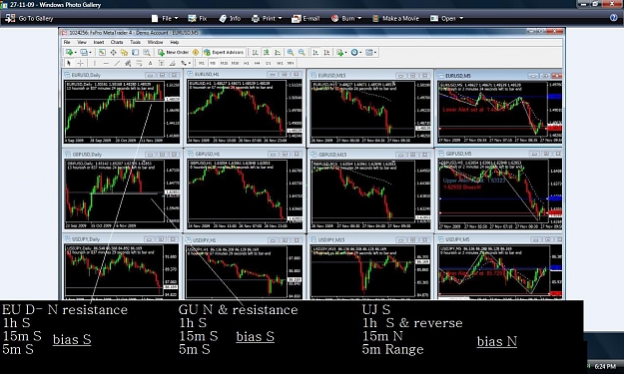The height and width of the screenshot is (374, 624).
Task: Select the Fibonacci Retracement tool
Action: pyautogui.click(x=139, y=63)
